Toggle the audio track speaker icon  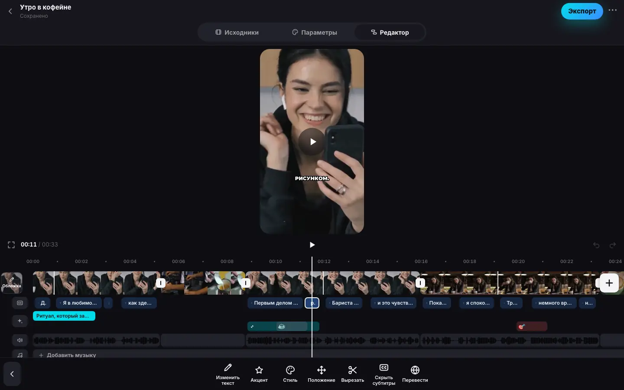pos(20,340)
